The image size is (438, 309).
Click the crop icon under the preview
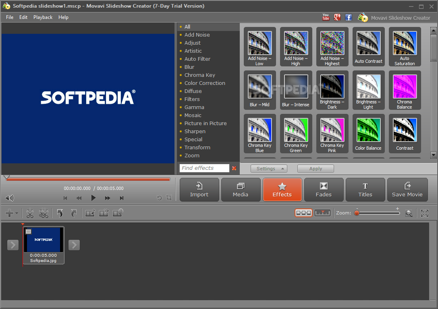pyautogui.click(x=169, y=198)
